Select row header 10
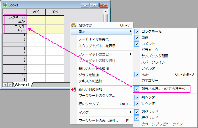 point(15,75)
